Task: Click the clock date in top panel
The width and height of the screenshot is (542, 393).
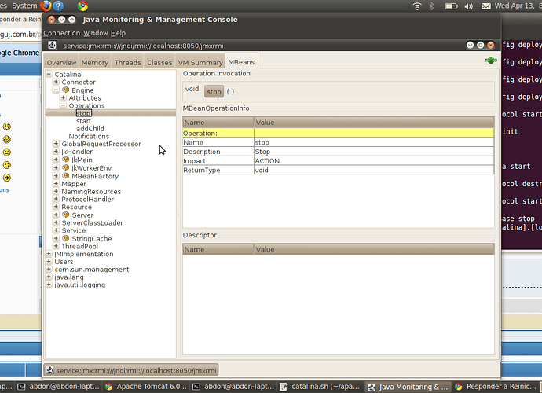Action: tap(518, 6)
